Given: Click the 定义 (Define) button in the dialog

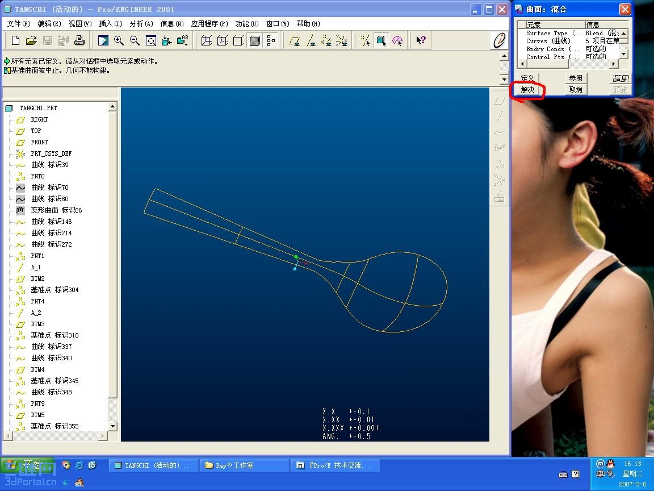Looking at the screenshot, I should [x=527, y=78].
